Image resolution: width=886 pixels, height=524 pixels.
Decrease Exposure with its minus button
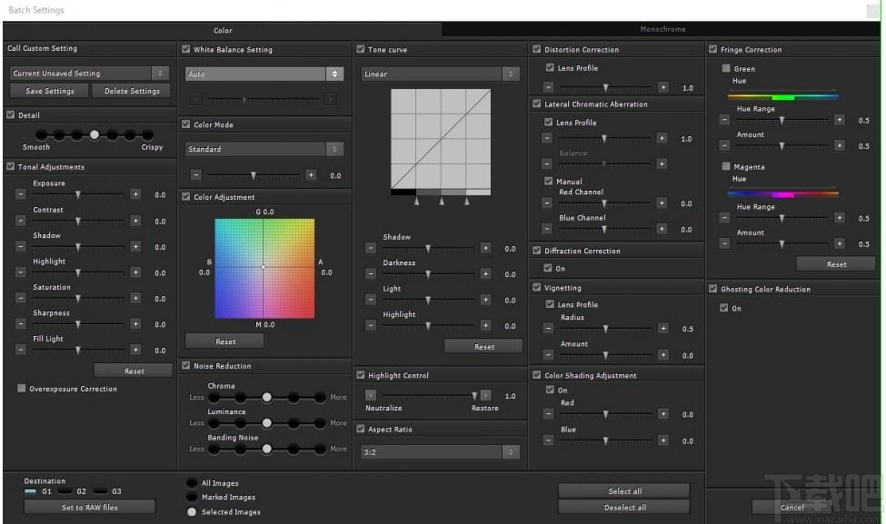click(x=21, y=194)
